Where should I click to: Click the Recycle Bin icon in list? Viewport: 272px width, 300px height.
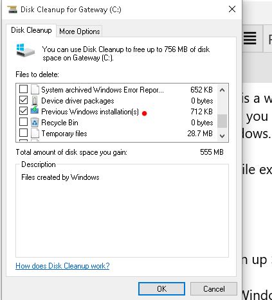tap(35, 122)
